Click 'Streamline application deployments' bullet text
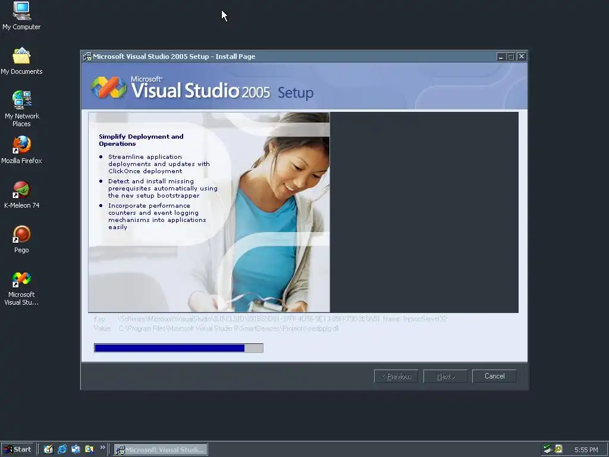 pyautogui.click(x=159, y=164)
